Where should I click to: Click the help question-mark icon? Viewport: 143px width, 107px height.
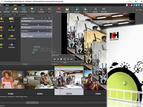coord(141,5)
